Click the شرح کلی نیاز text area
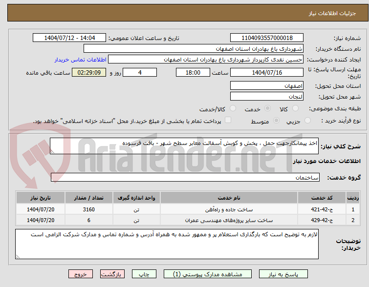The height and width of the screenshot is (287, 369). [184, 146]
